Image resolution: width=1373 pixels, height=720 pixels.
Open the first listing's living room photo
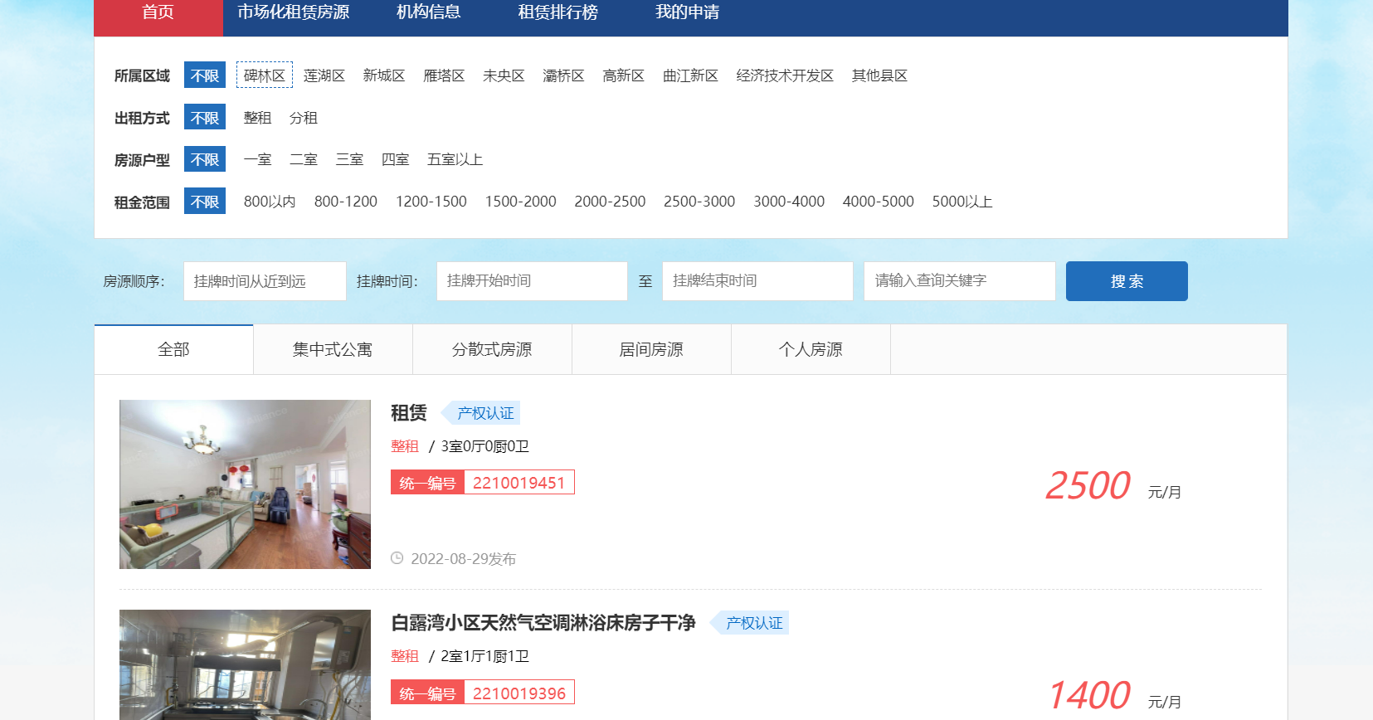(x=245, y=484)
